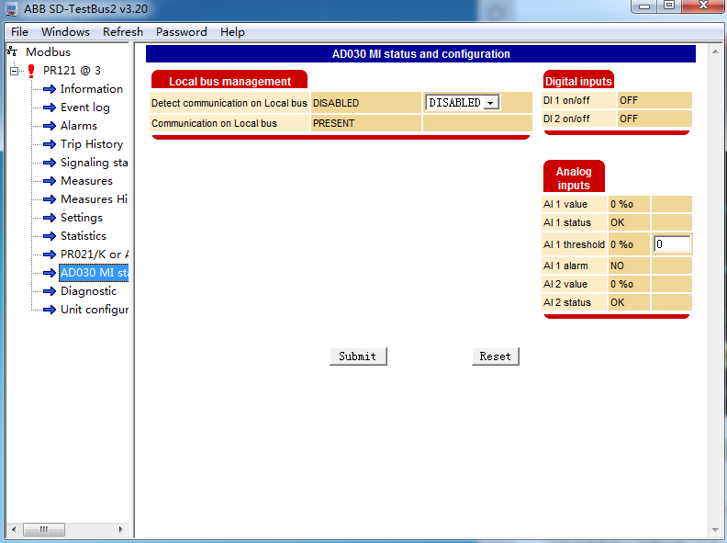This screenshot has width=727, height=543.
Task: Click the Modbus network icon
Action: tap(12, 51)
